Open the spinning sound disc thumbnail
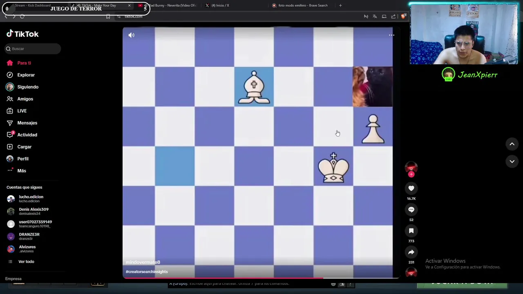The height and width of the screenshot is (294, 523). 411,272
